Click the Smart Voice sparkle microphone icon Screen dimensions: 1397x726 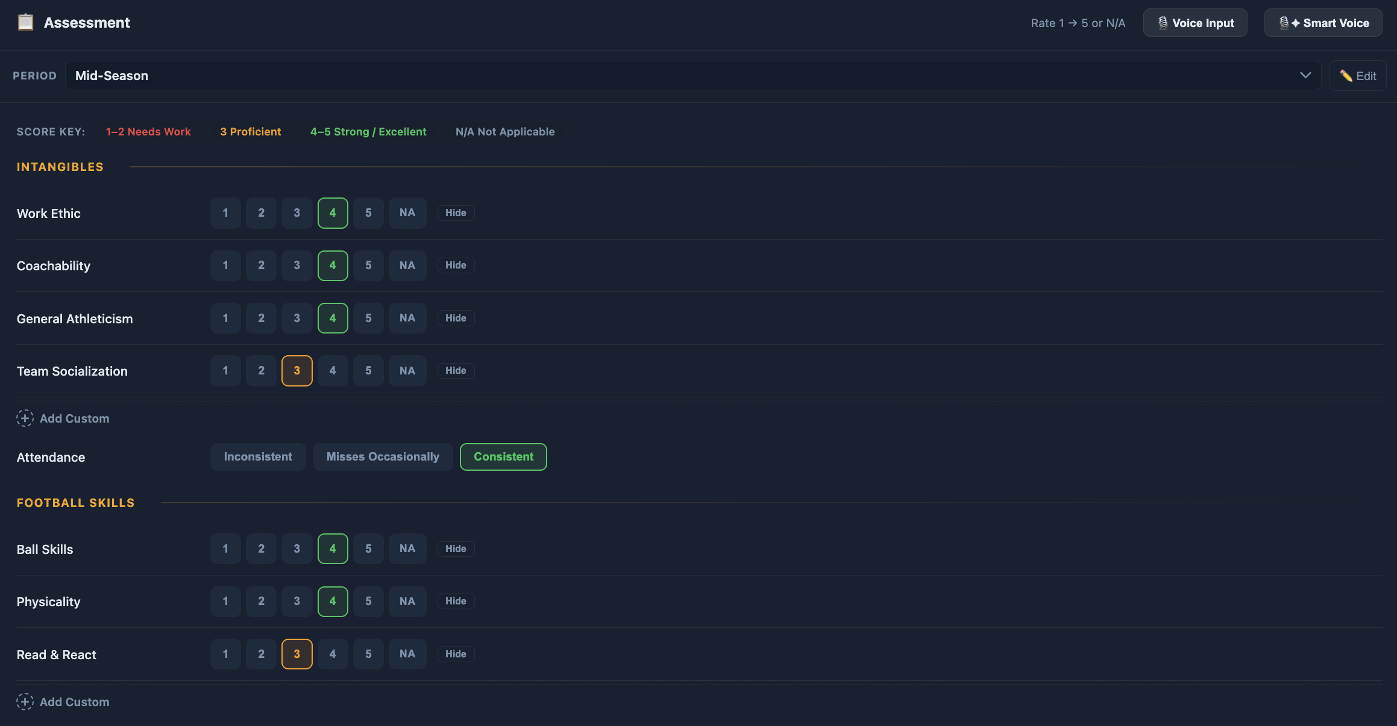(1289, 23)
